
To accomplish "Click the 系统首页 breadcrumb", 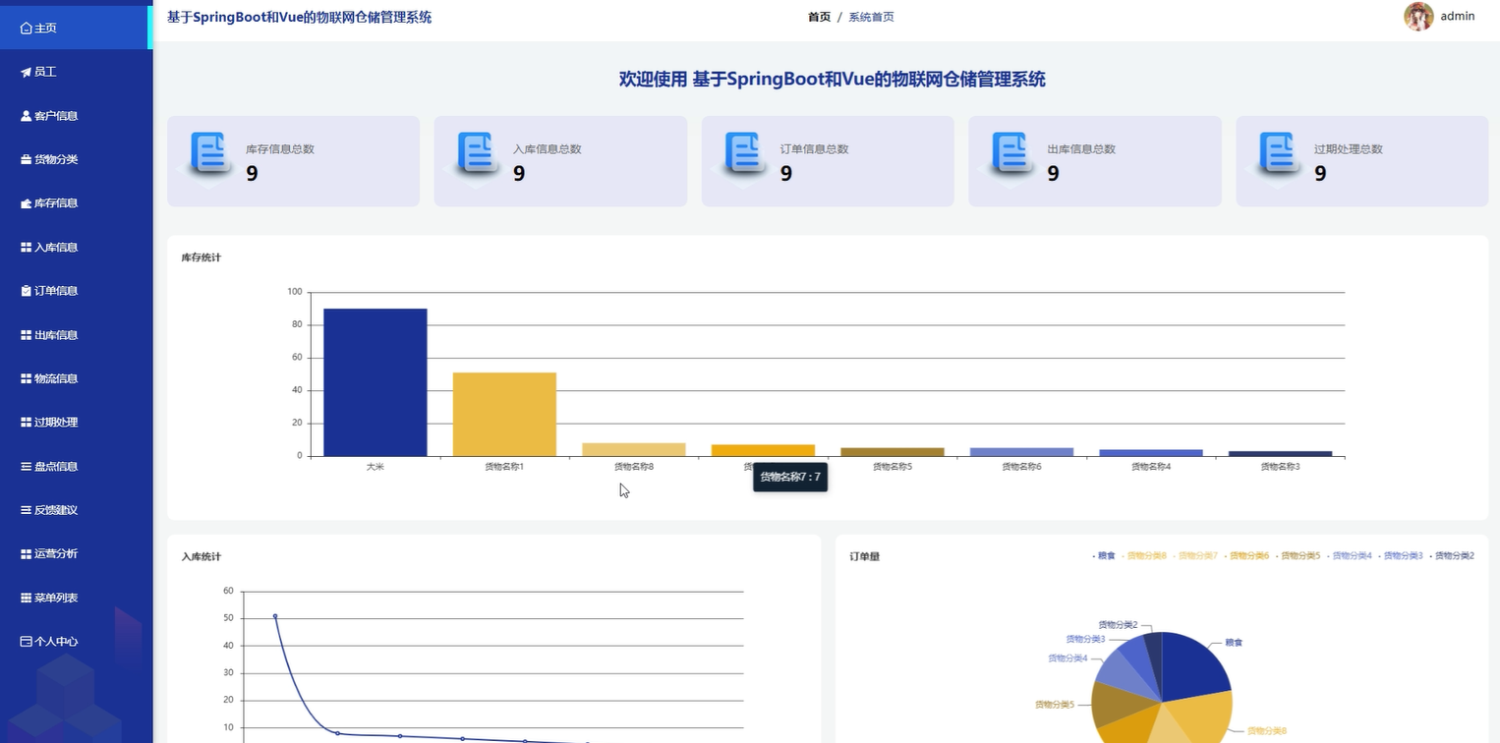I will 871,17.
